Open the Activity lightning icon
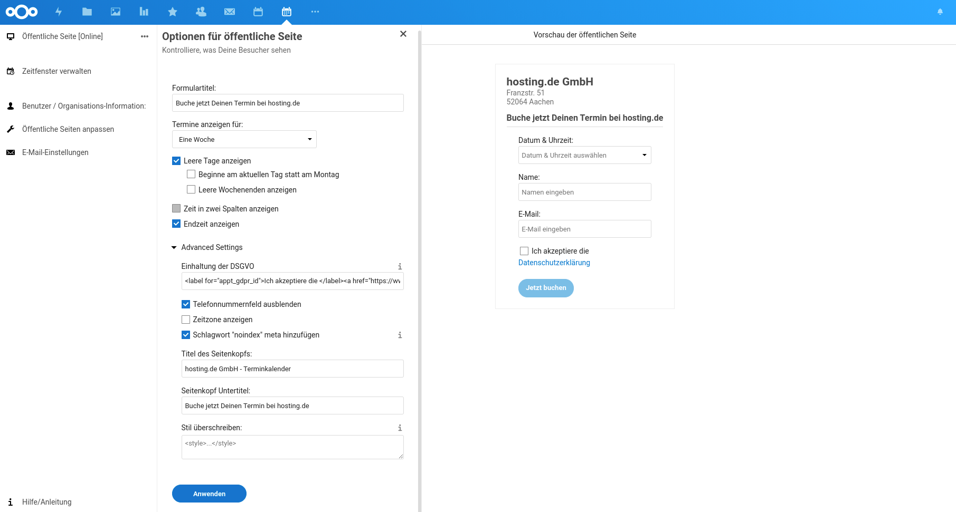 [x=59, y=12]
